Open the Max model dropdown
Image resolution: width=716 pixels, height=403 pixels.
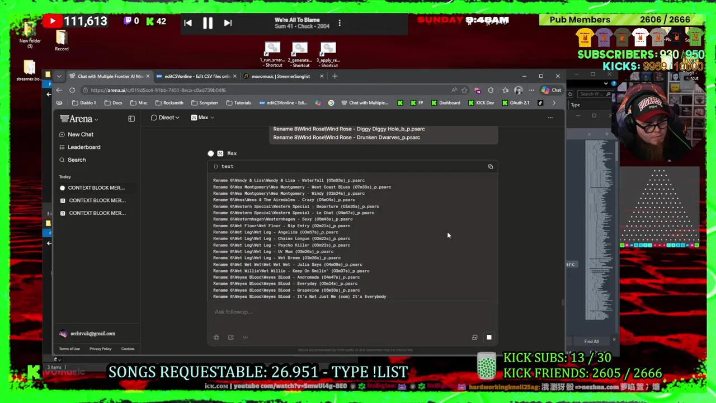pyautogui.click(x=202, y=118)
